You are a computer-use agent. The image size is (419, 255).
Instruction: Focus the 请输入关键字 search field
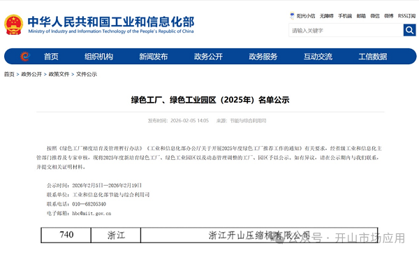tap(346, 30)
